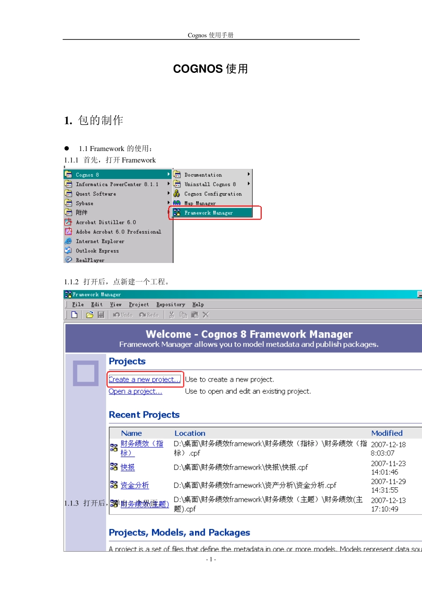
Task: Click the 附件 folder icon
Action: 68,212
